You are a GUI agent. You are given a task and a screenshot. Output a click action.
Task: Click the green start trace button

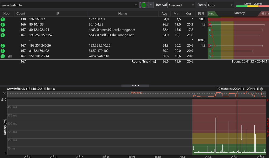pos(144,5)
